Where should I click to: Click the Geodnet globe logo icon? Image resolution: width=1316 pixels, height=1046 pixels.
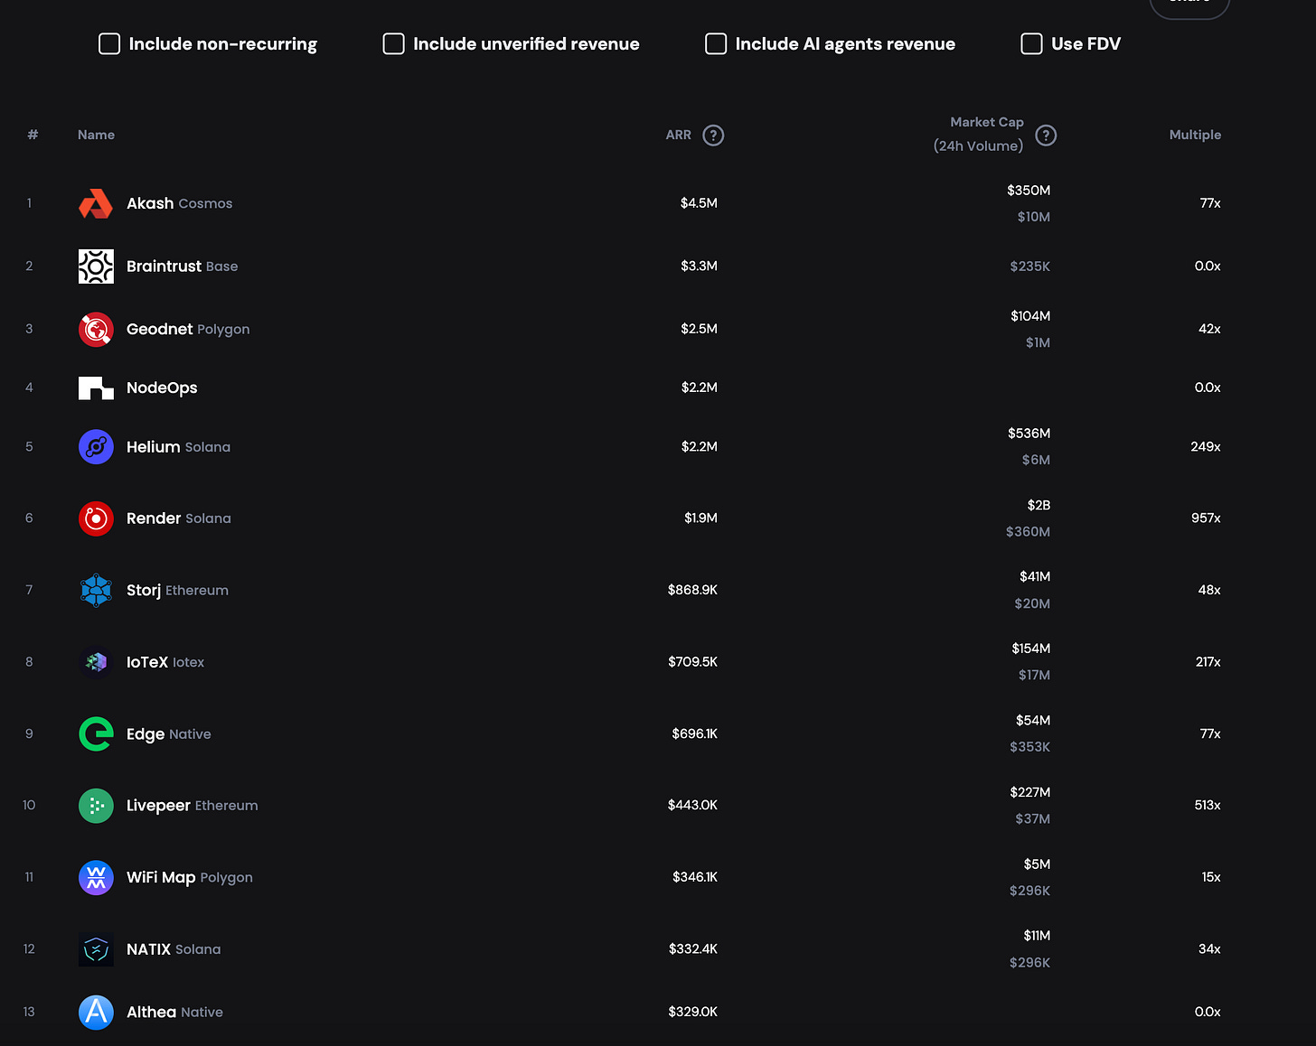[x=96, y=330]
